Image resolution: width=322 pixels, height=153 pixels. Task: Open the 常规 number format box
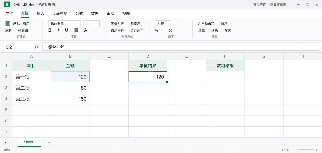tap(163, 24)
